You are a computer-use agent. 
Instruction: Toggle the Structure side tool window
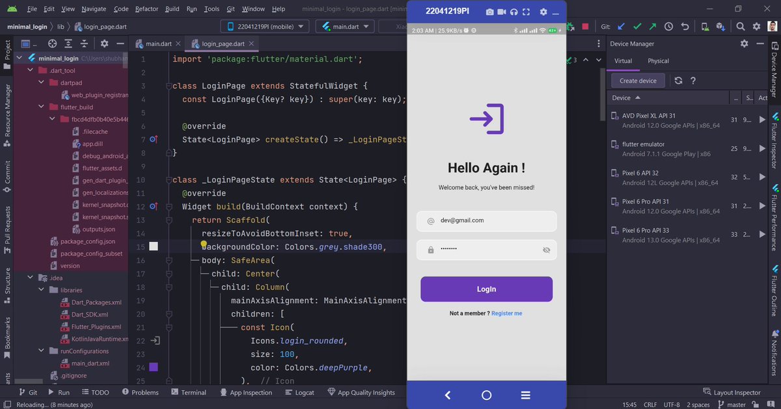(7, 286)
